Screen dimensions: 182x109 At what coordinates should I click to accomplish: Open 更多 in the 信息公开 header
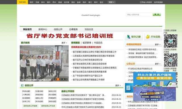point(118,85)
